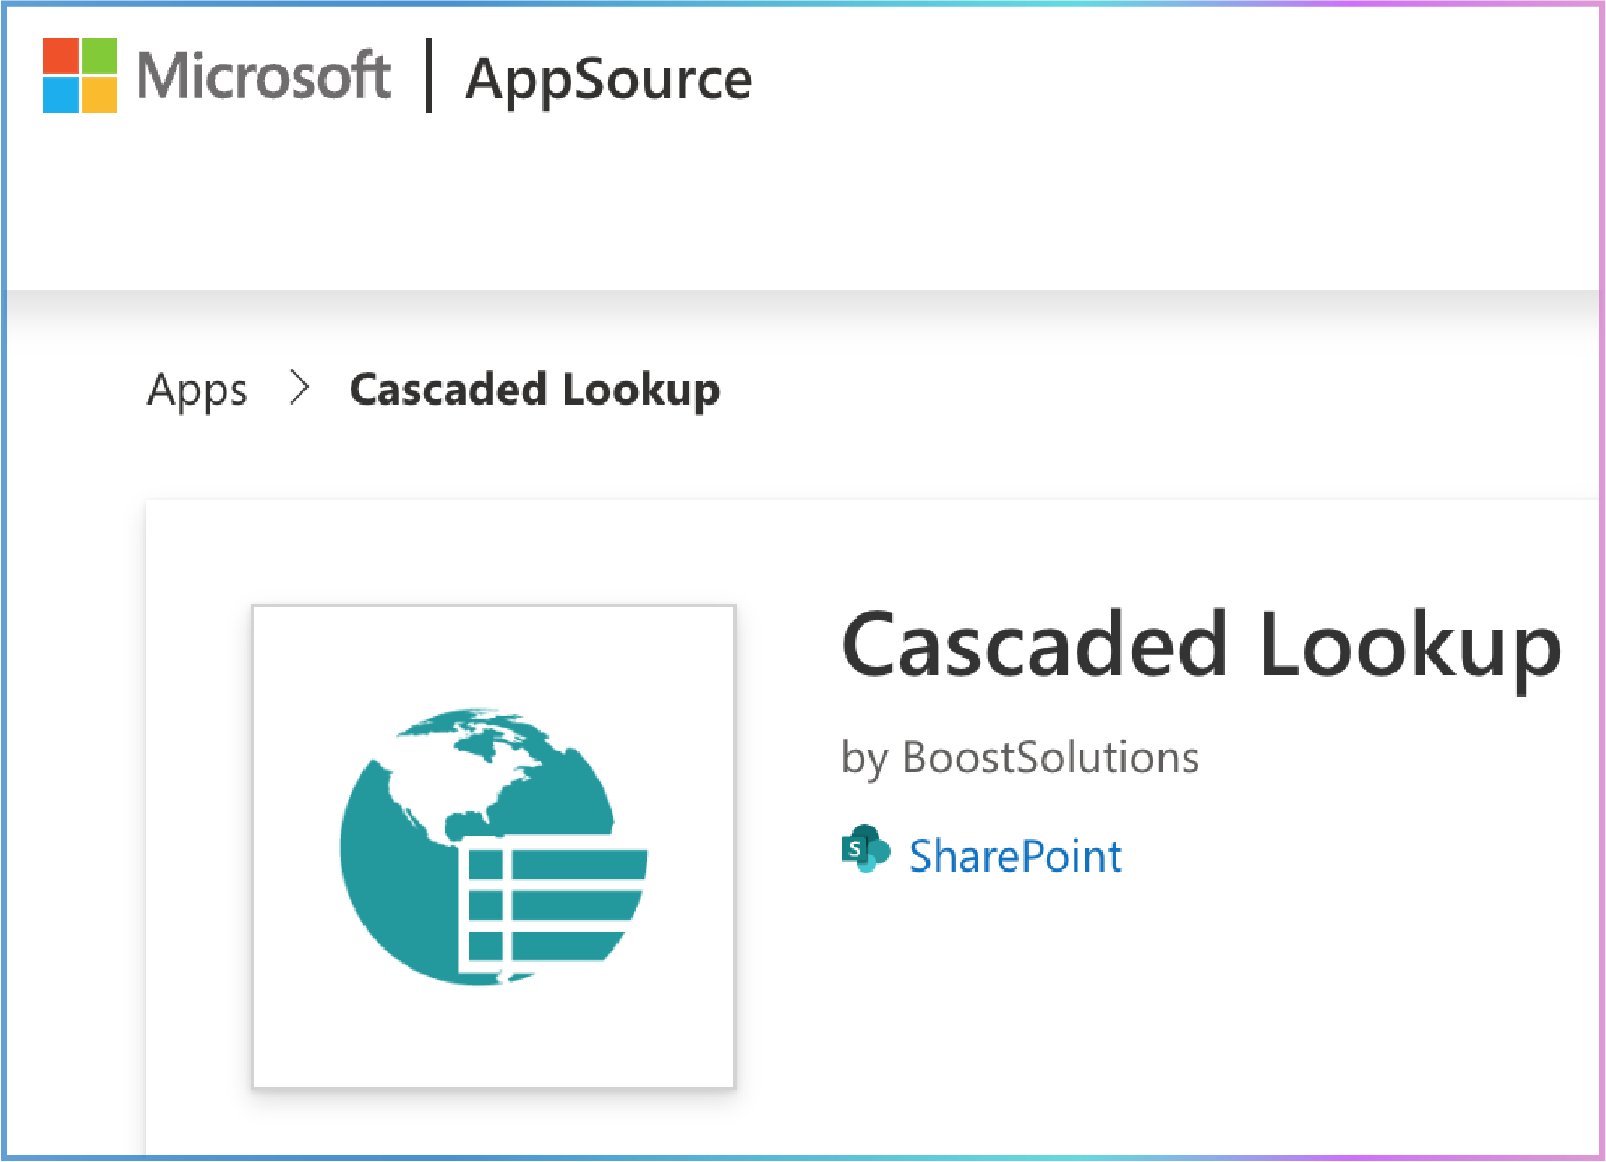Open the SharePoint product link
1606x1162 pixels.
pos(1015,856)
